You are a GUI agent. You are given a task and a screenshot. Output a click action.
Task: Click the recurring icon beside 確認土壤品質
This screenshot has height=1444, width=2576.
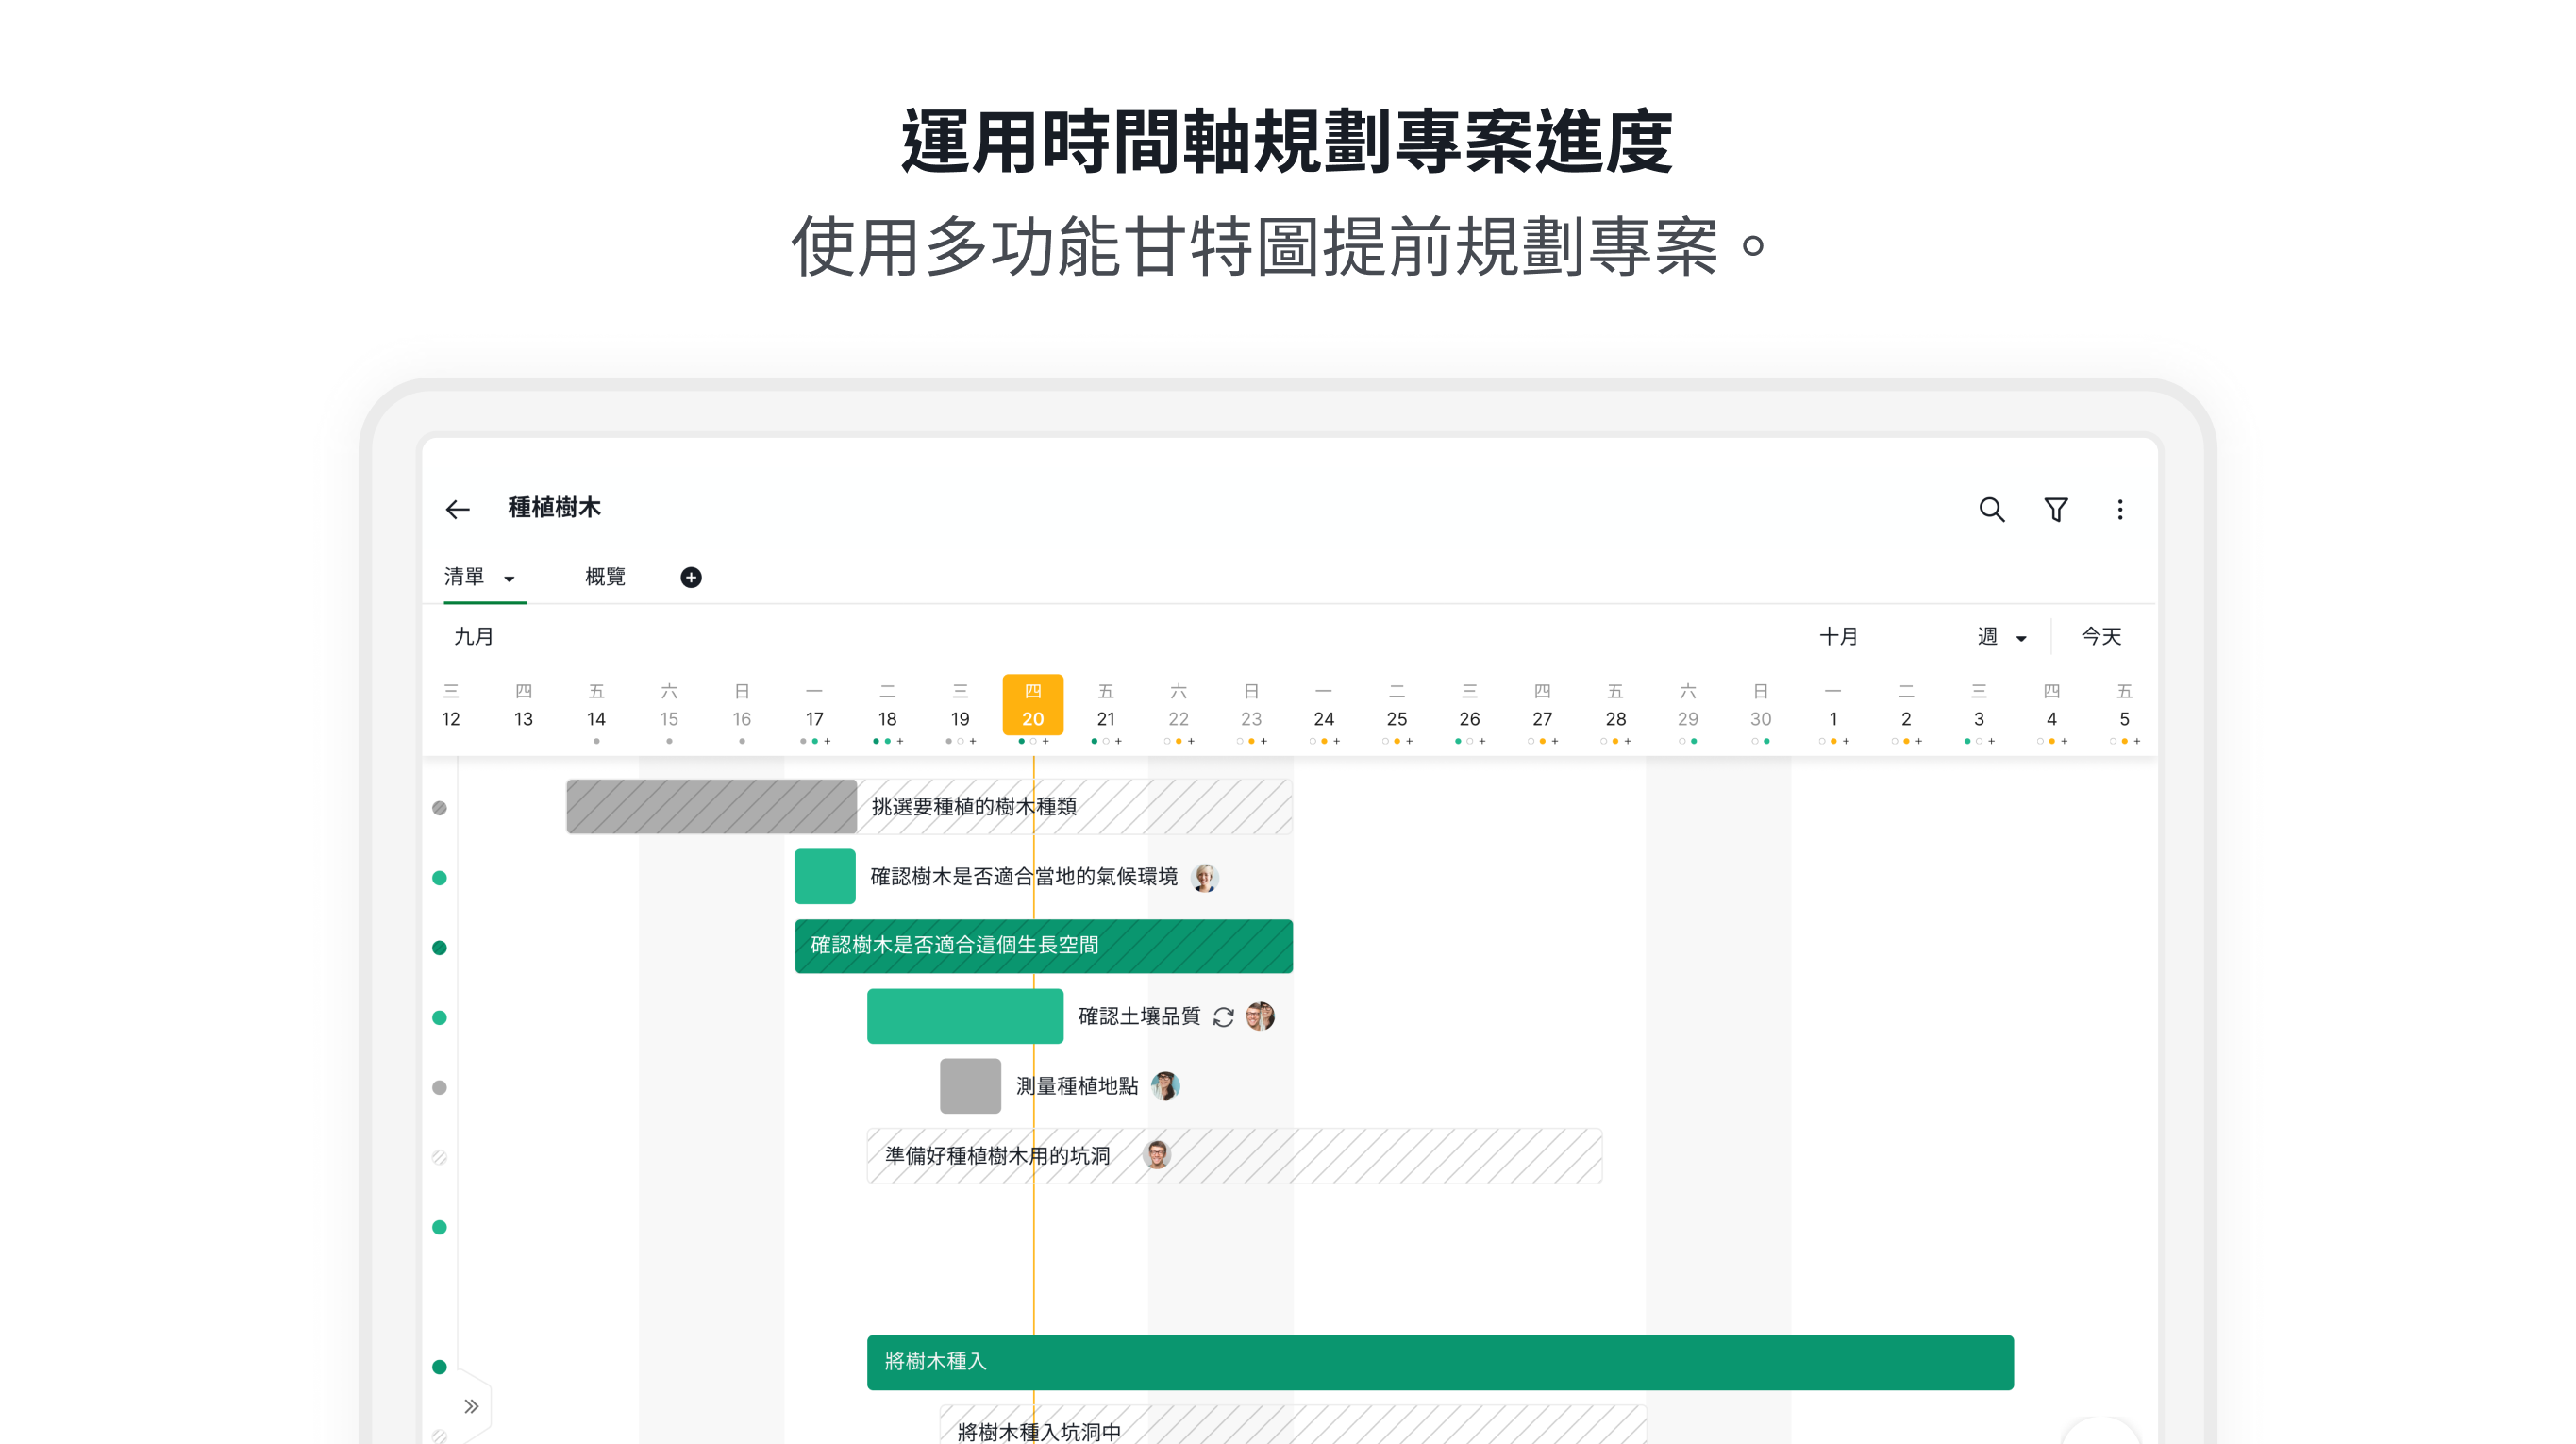(1222, 1016)
